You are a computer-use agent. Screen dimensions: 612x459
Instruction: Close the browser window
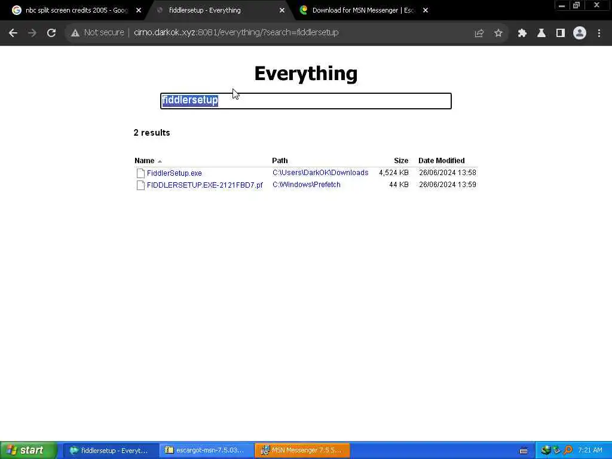(x=596, y=5)
